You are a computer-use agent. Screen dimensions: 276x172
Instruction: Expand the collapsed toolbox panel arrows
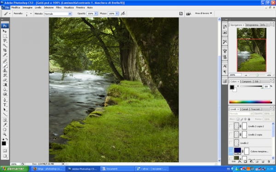(x=2, y=19)
